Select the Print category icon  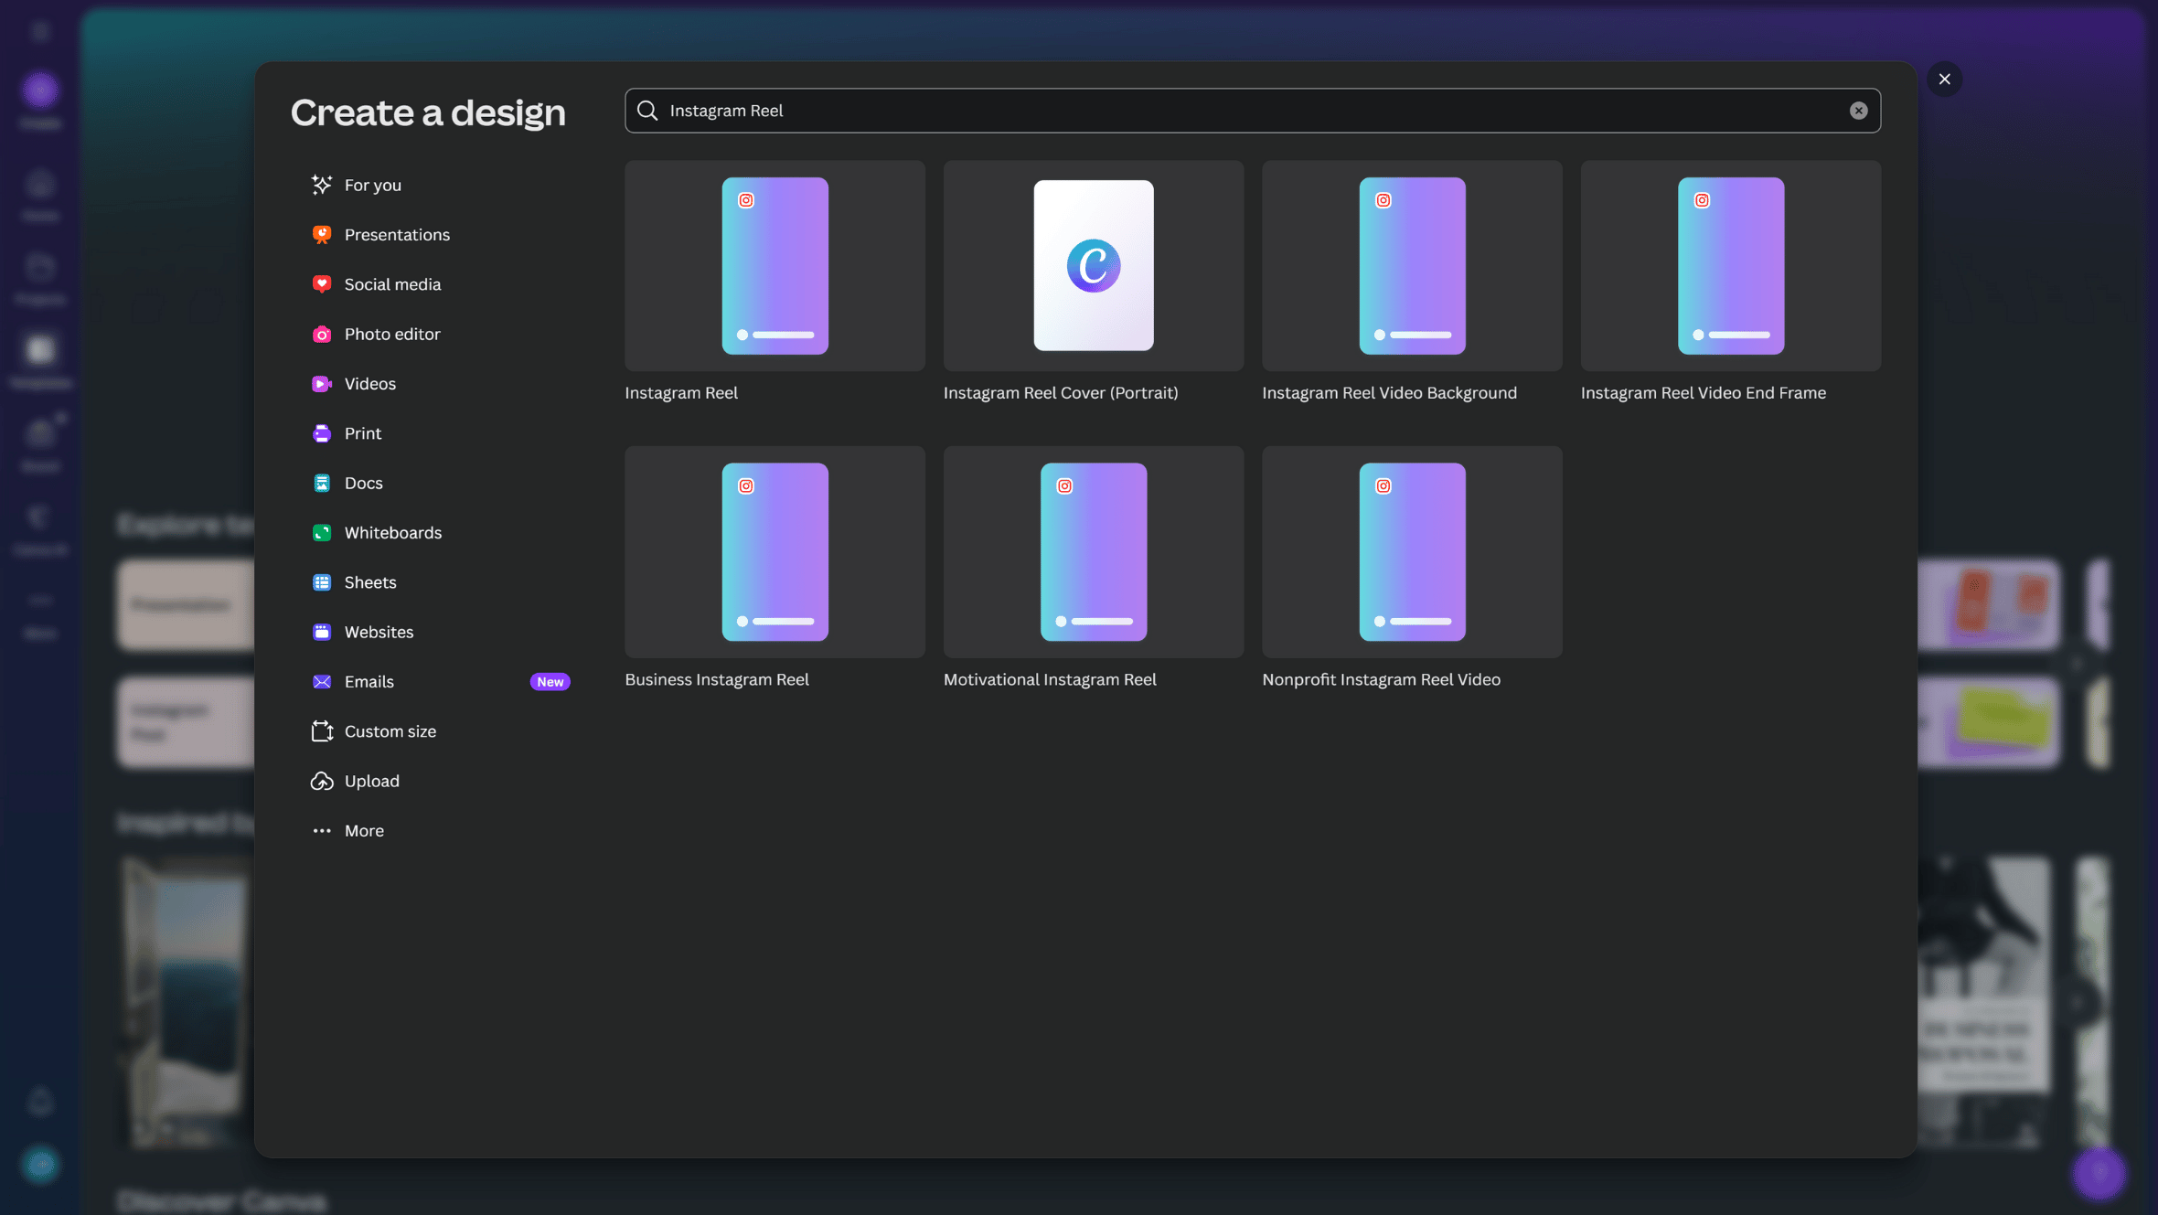click(x=321, y=433)
